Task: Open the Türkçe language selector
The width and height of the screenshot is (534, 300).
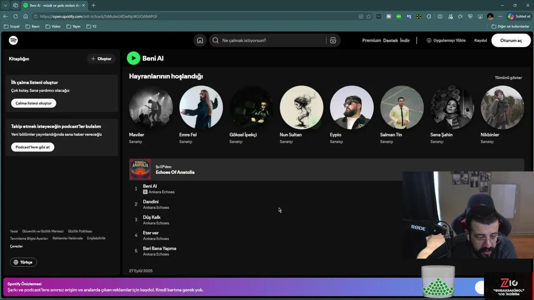Action: (24, 262)
